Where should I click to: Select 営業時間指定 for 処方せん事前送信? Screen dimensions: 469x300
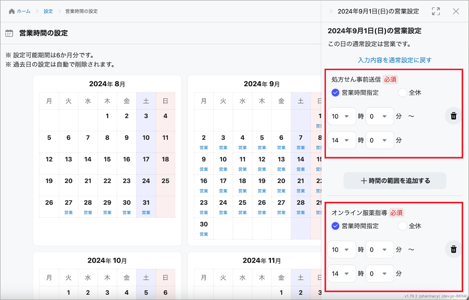point(335,93)
